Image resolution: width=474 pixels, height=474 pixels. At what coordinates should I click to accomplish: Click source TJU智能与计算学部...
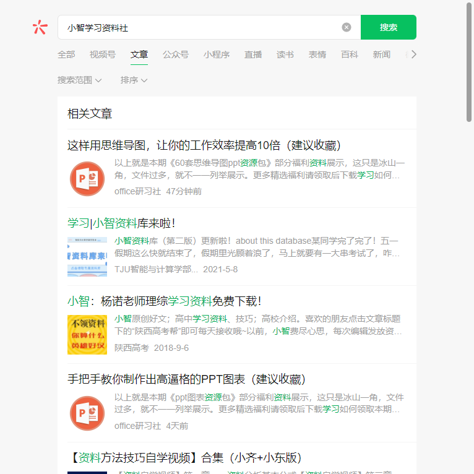pyautogui.click(x=156, y=269)
